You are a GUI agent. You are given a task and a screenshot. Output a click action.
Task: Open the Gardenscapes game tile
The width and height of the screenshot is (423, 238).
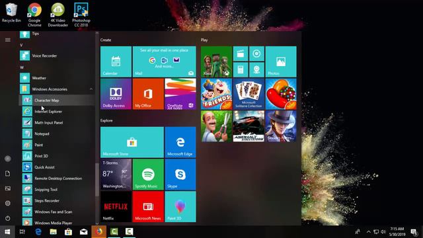216,126
